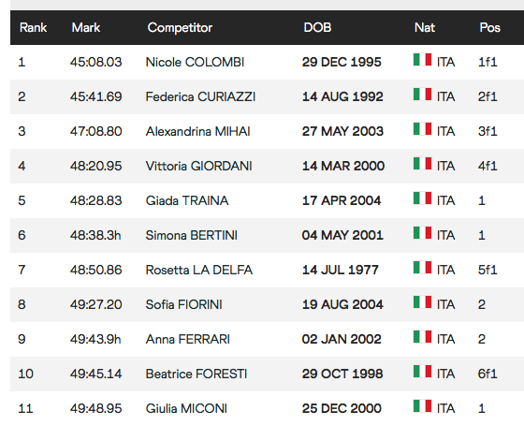The image size is (524, 426).
Task: Open Sofia FIORINI's profile link
Action: 183,304
